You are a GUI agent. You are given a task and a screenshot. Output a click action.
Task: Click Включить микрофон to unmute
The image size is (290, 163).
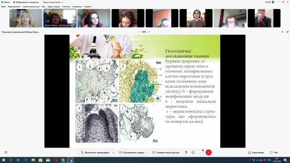pyautogui.click(x=95, y=153)
